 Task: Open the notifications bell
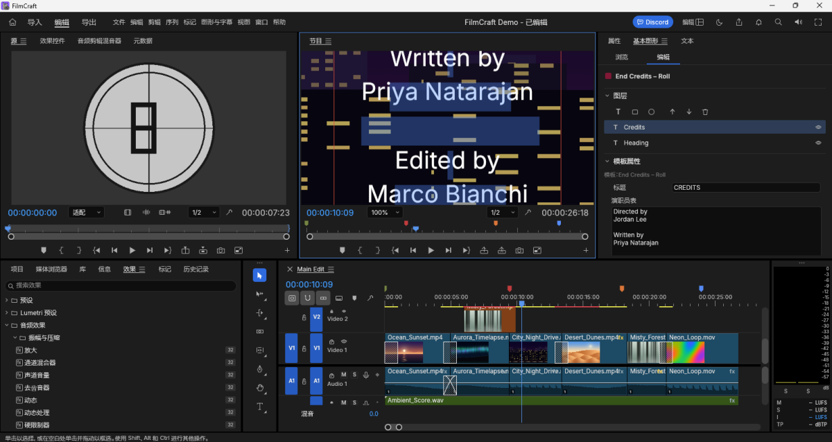coord(759,22)
